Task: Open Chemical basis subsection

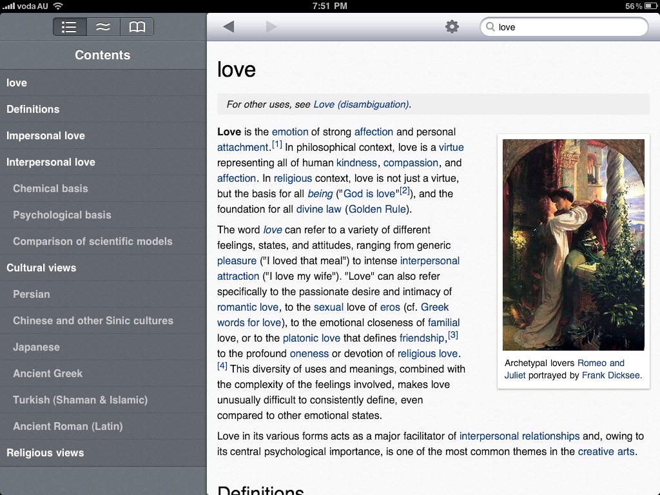Action: click(50, 188)
